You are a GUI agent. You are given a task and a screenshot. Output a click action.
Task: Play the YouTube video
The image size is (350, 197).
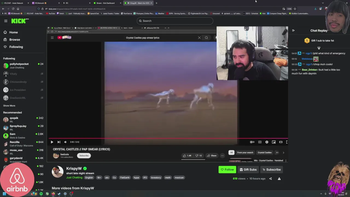[52, 142]
